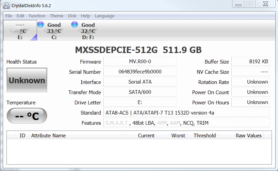
Task: Select the C: drive blue status orb
Action: pos(41,24)
